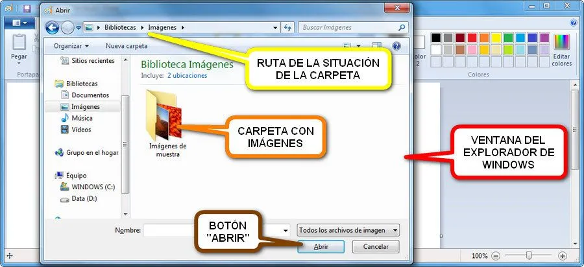Open Música library in navigation pane

tap(77, 118)
